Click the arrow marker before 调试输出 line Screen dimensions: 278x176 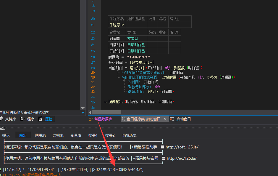pos(106,102)
